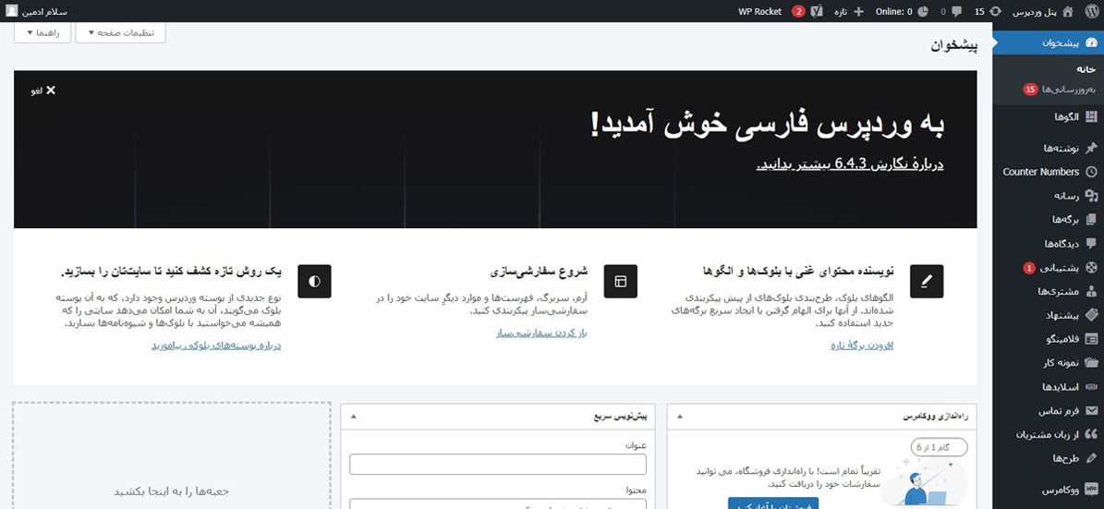
Task: Open the افزودن برگهٔ تازه link
Action: coord(862,346)
